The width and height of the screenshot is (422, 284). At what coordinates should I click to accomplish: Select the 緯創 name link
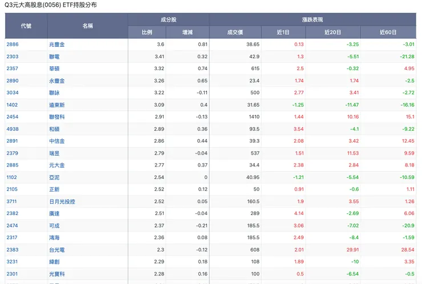[x=54, y=261]
